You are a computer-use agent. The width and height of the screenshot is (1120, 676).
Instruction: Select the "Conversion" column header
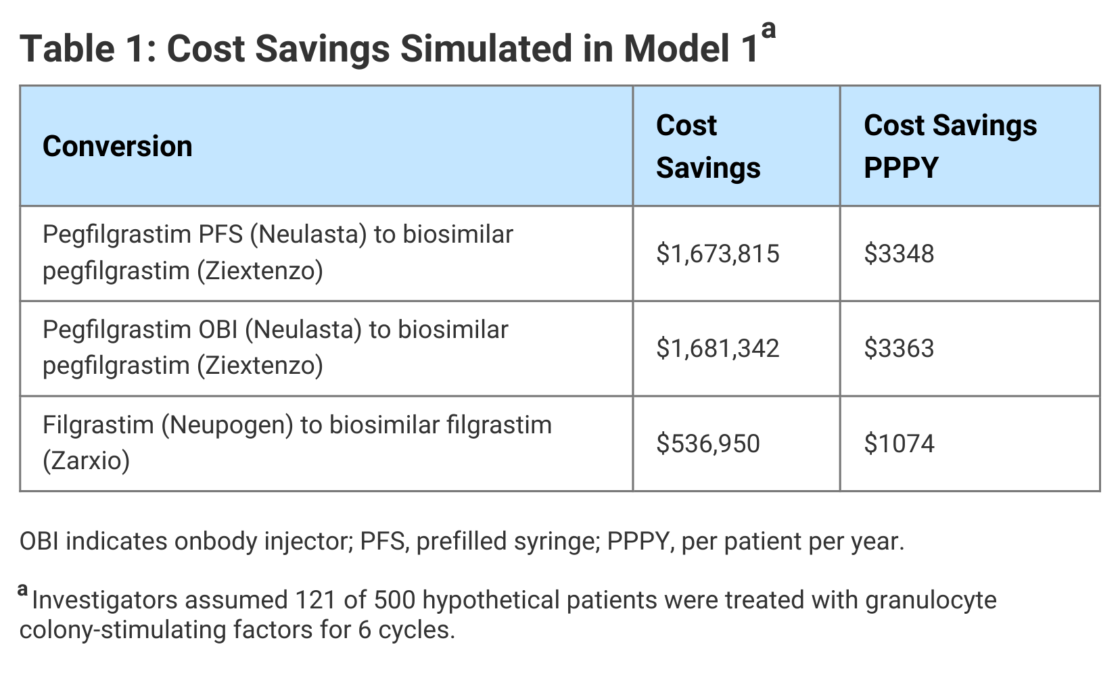[118, 146]
